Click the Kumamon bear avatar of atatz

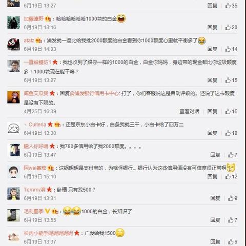13,44
